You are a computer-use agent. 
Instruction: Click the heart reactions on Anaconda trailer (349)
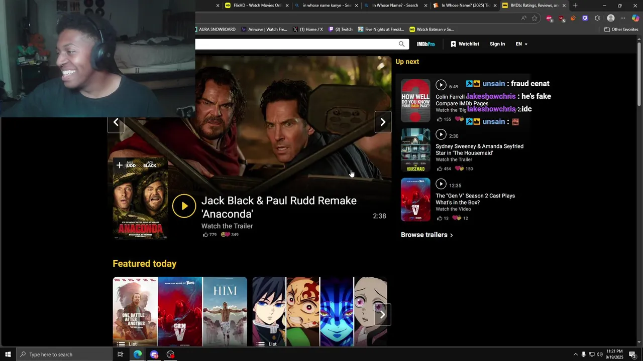(230, 235)
